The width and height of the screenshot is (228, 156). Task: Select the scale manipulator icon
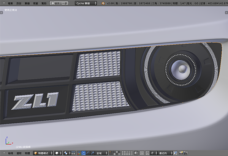click(x=92, y=153)
